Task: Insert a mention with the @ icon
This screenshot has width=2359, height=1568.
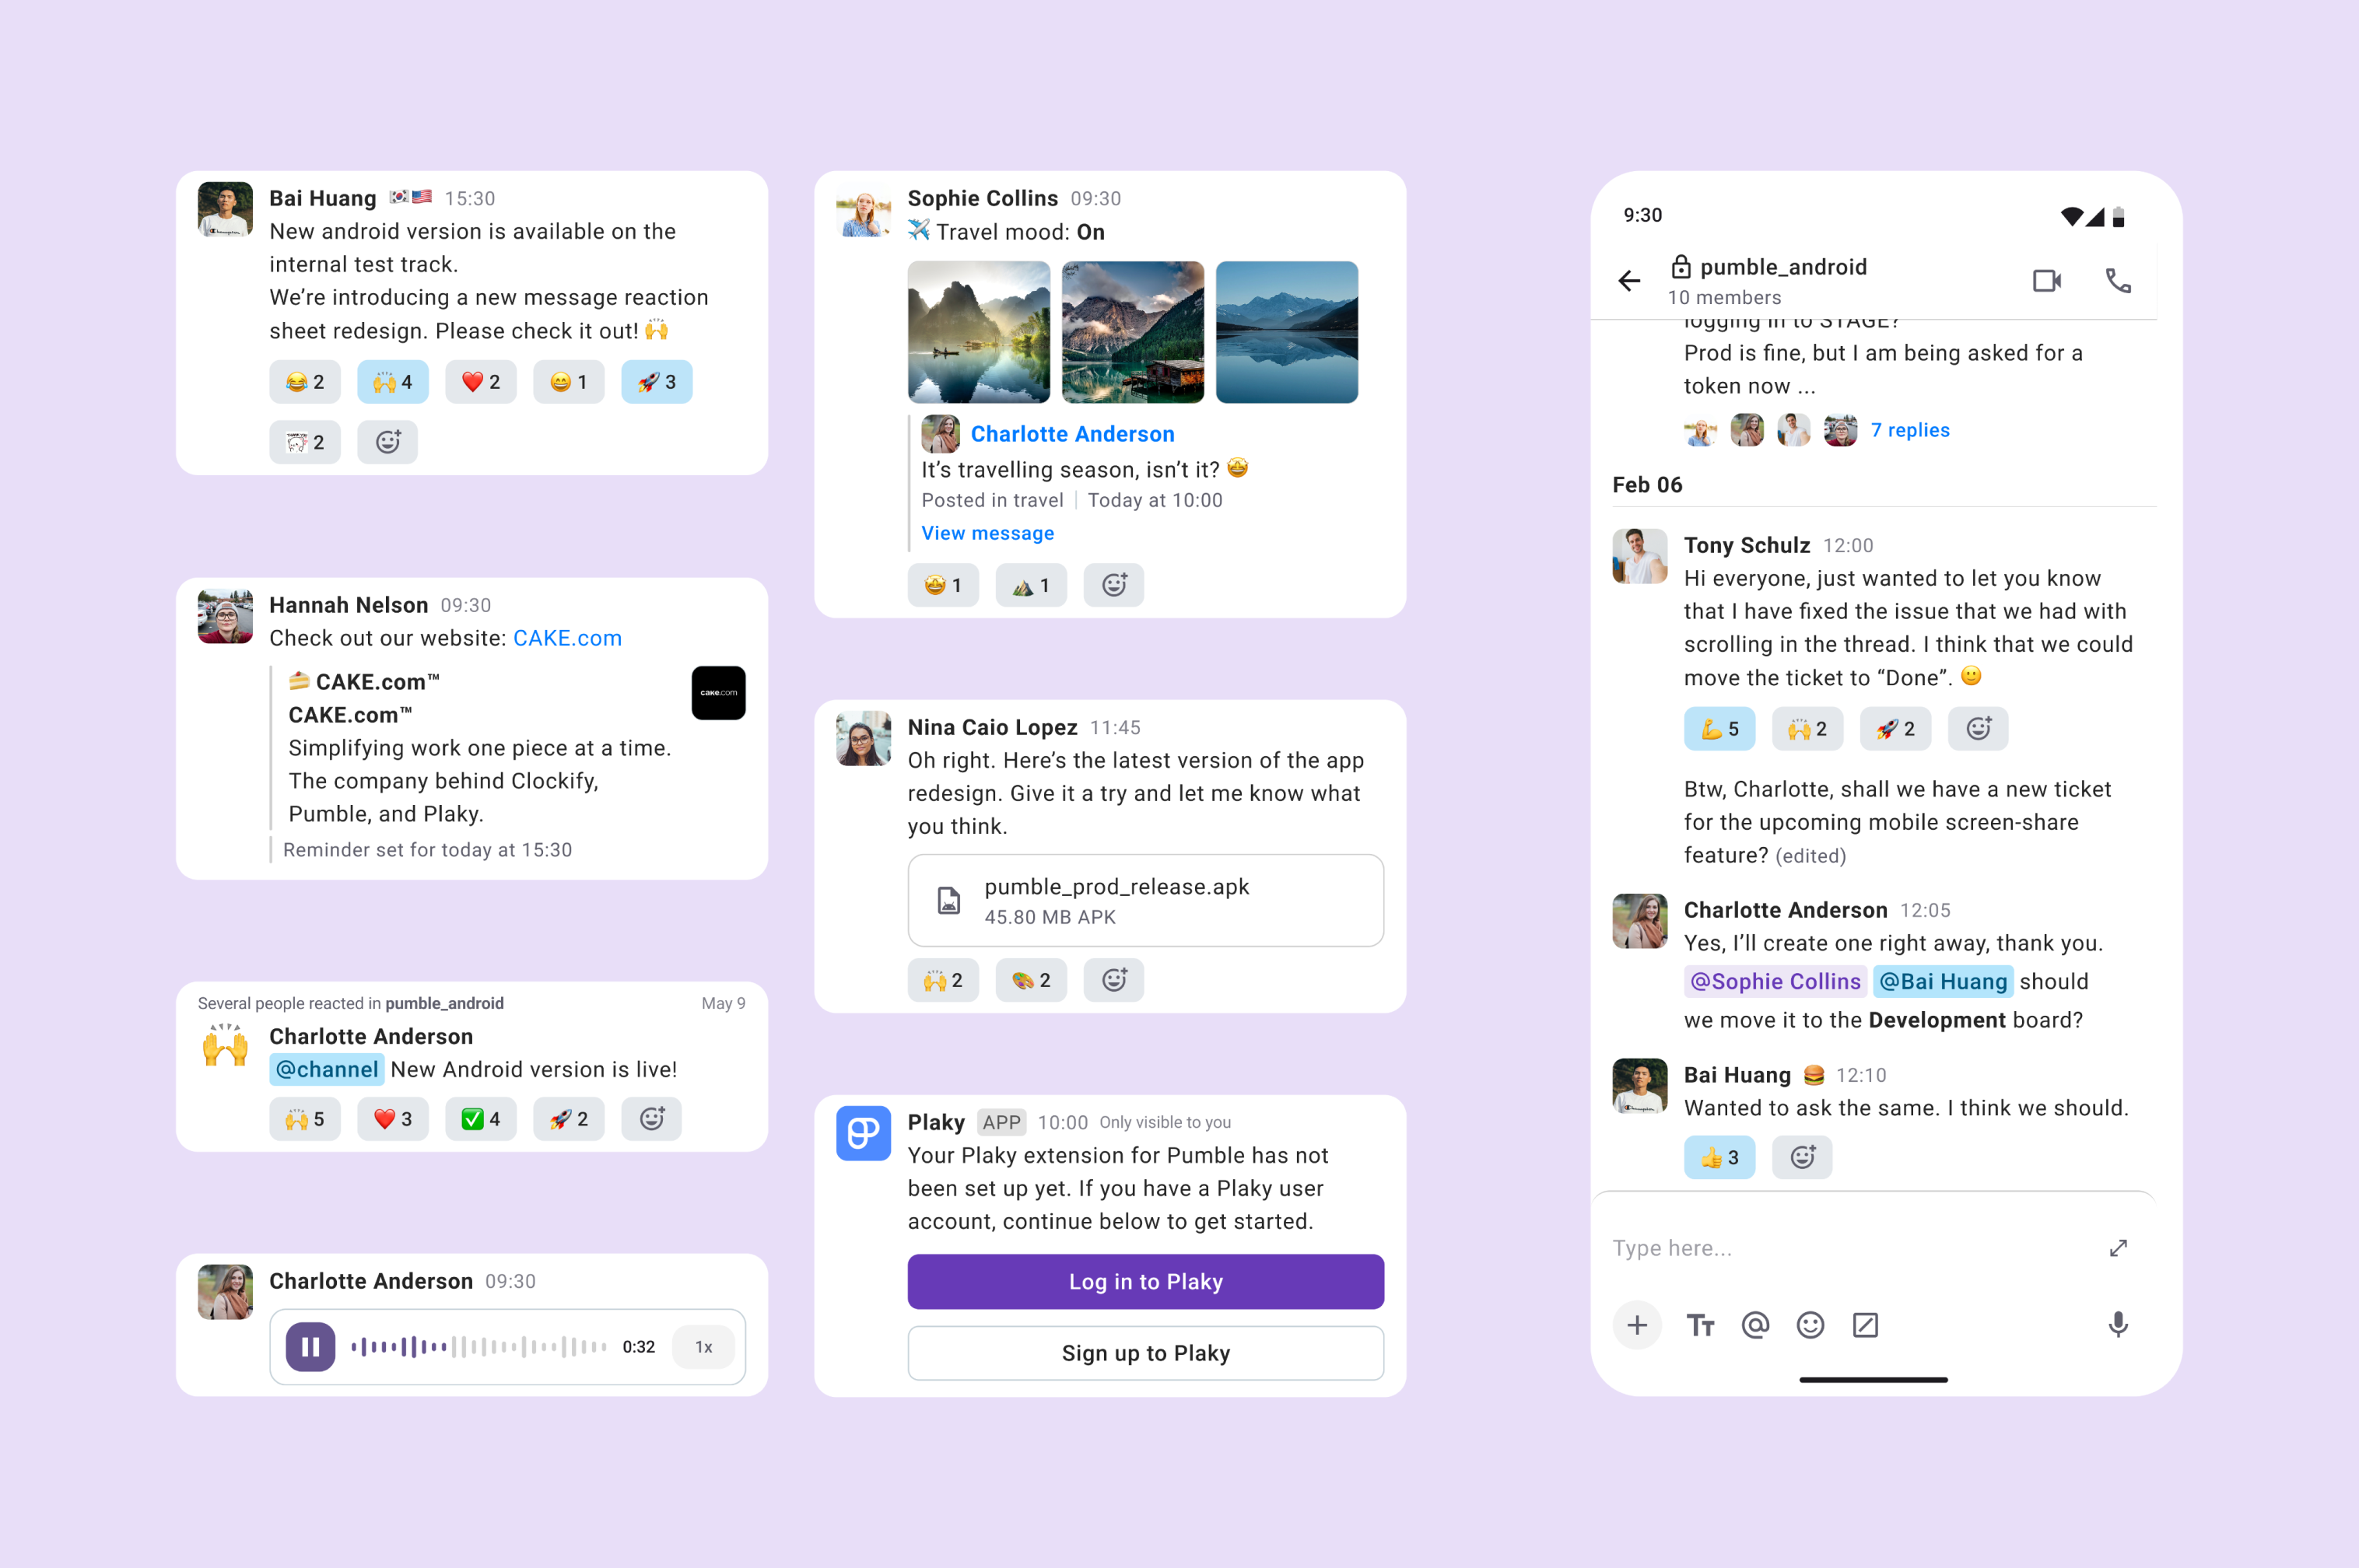Action: click(x=1754, y=1325)
